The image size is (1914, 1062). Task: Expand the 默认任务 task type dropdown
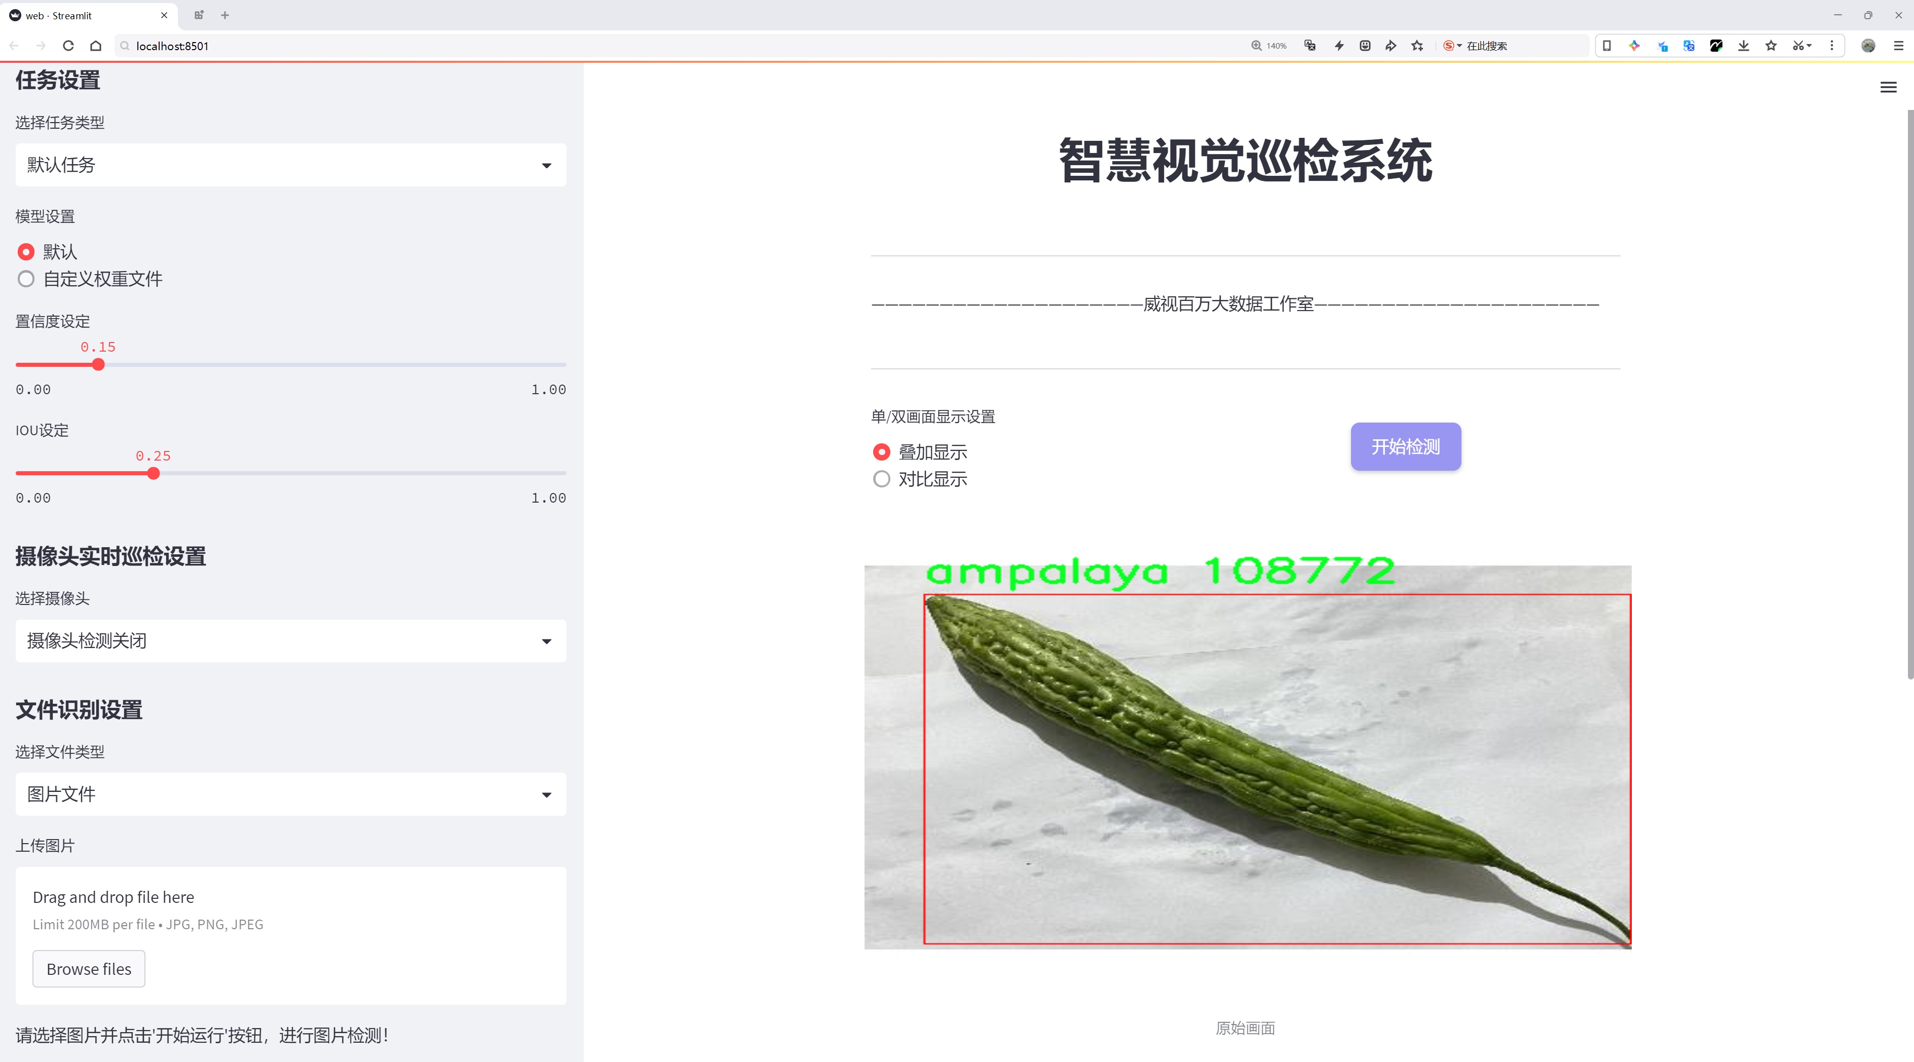tap(290, 165)
